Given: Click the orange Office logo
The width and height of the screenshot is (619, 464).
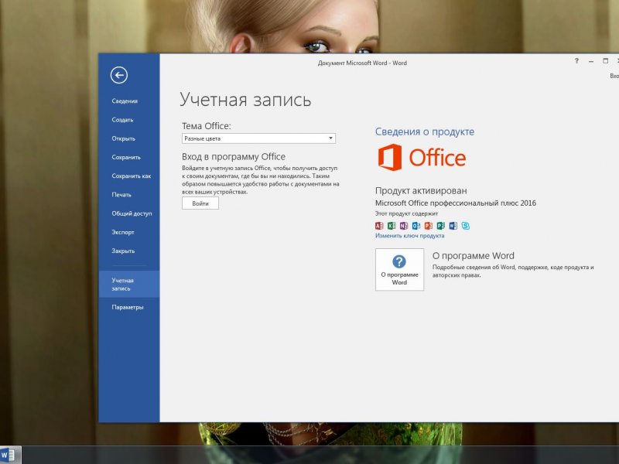Looking at the screenshot, I should tap(422, 158).
